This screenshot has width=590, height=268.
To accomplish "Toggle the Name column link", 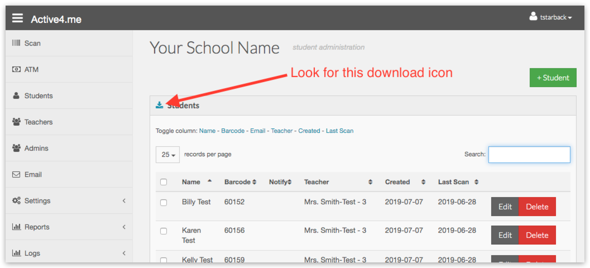I will 207,131.
